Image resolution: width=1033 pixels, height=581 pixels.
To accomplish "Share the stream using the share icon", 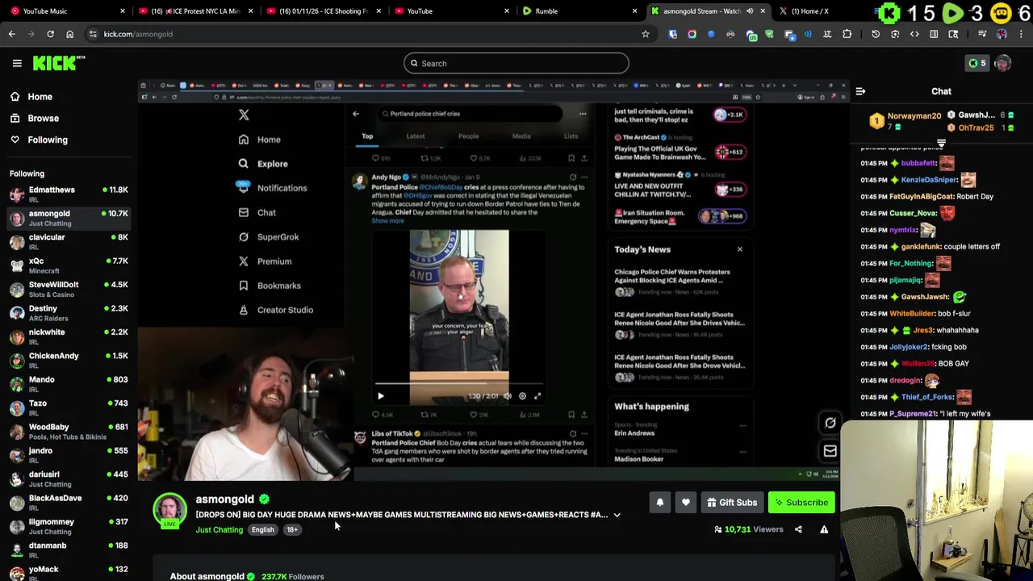I will coord(798,529).
